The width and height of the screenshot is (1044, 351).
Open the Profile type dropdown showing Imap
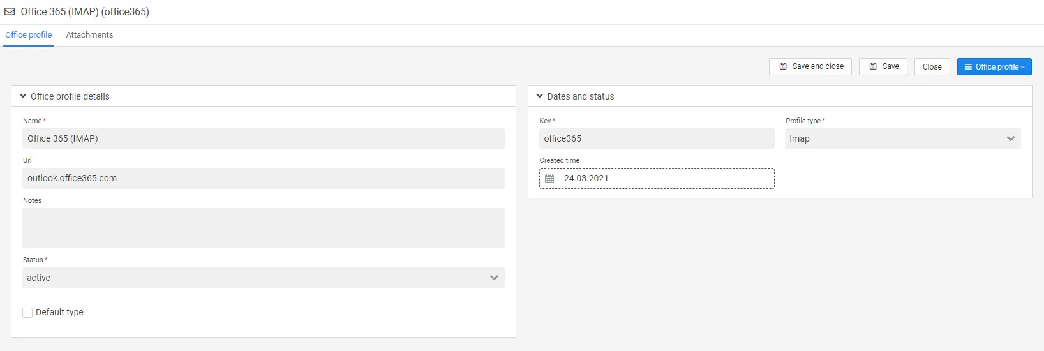902,138
